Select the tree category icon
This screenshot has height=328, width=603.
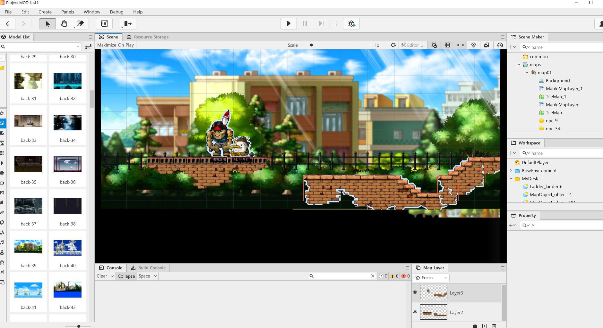point(2,163)
